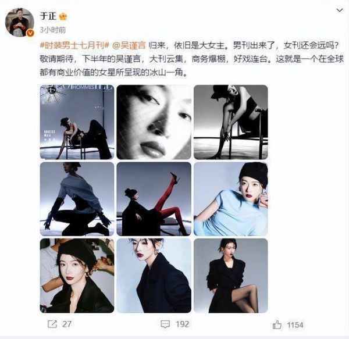View the kneeling grey shirt black gloves photo
This screenshot has width=349, height=339.
point(77,199)
